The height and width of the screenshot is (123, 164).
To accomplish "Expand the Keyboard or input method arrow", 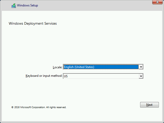I will coord(141,76).
